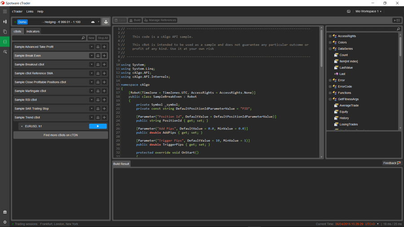The height and width of the screenshot is (227, 404).
Task: Click the Feedback button
Action: (391, 163)
